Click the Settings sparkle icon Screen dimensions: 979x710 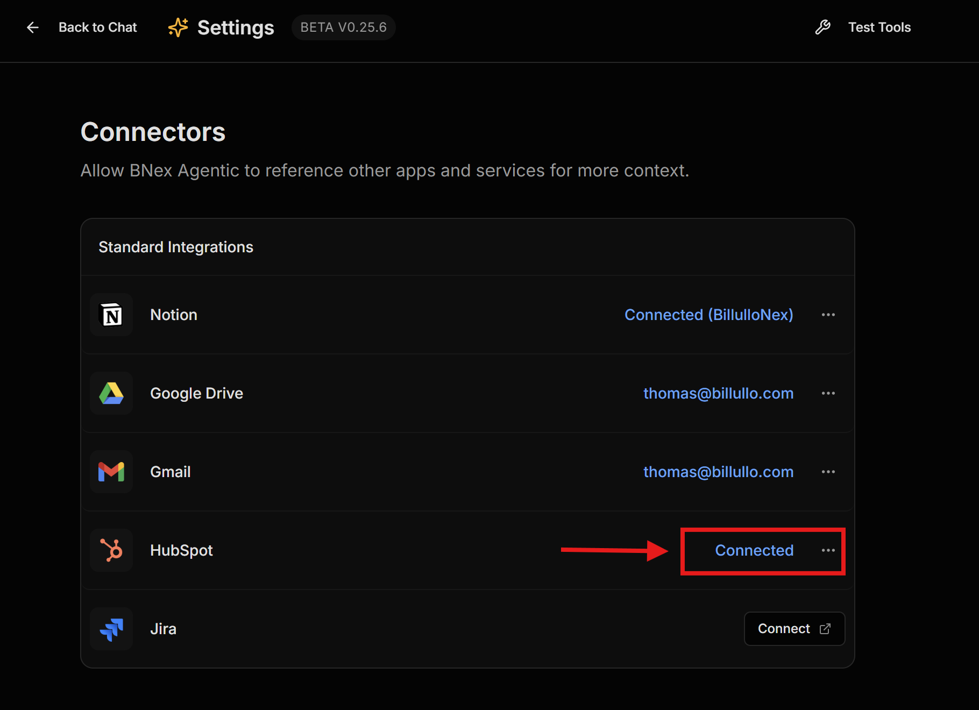[178, 27]
